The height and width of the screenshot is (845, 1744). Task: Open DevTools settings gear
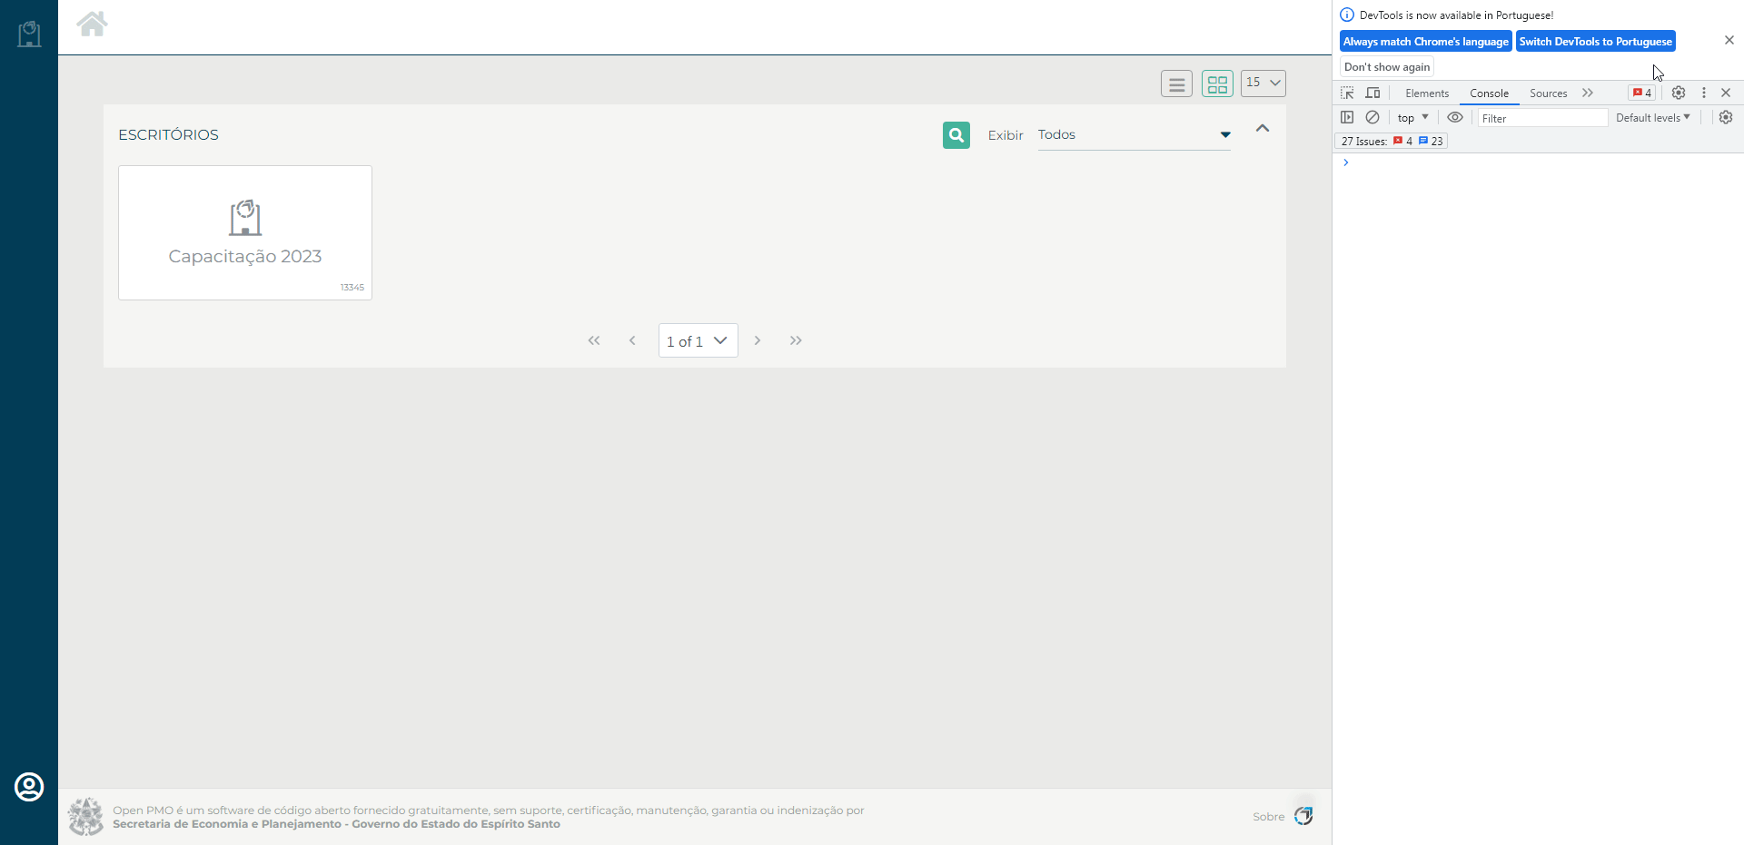1678,93
